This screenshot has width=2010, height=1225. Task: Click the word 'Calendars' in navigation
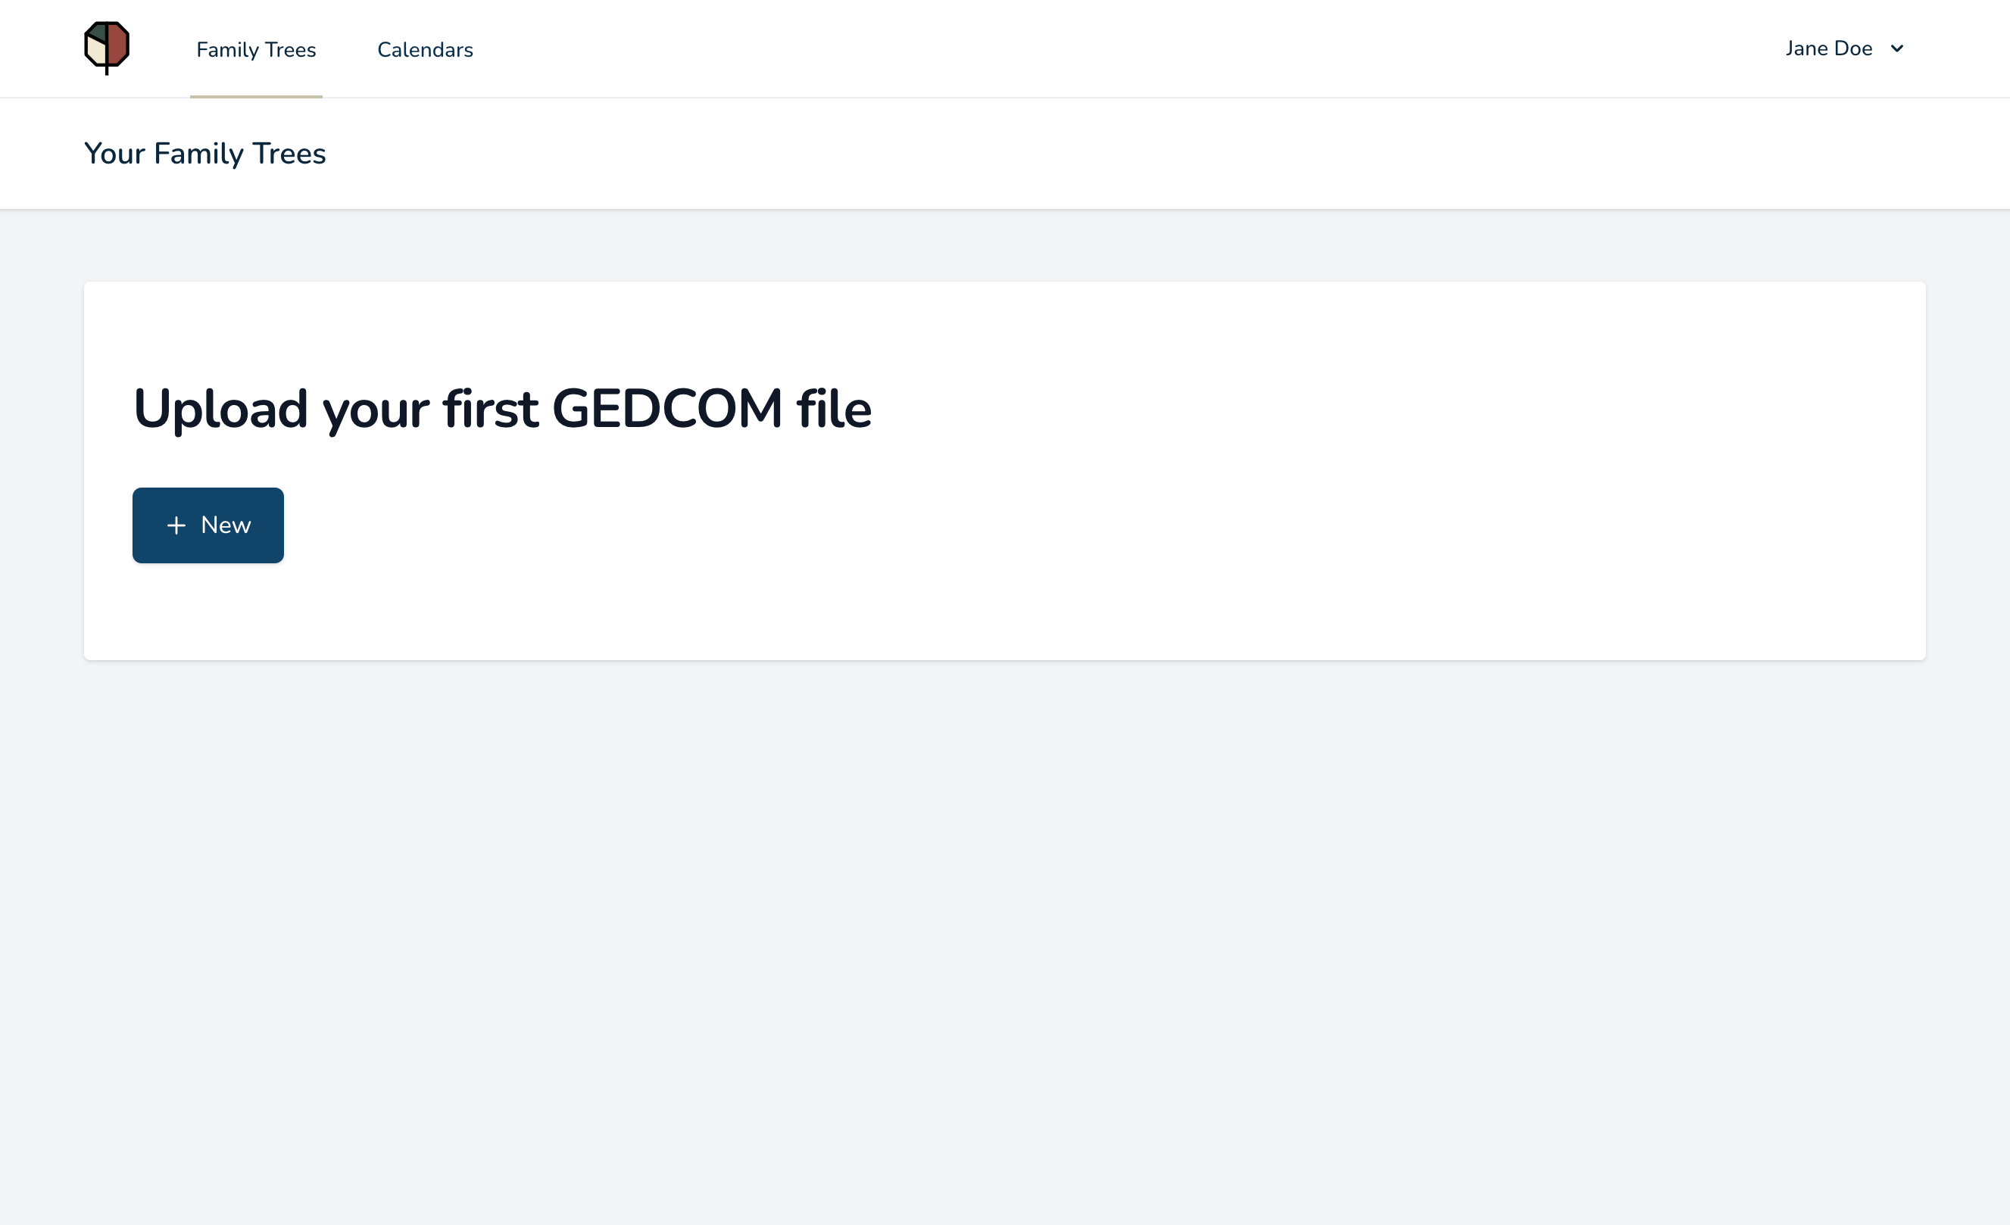pos(425,50)
